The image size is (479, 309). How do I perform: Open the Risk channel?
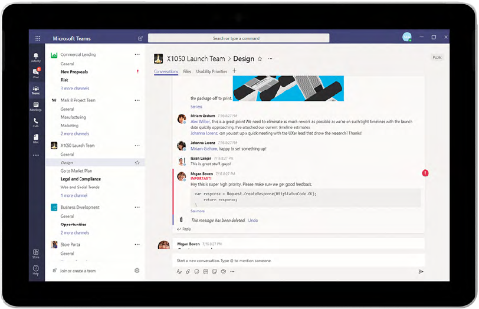(x=64, y=80)
